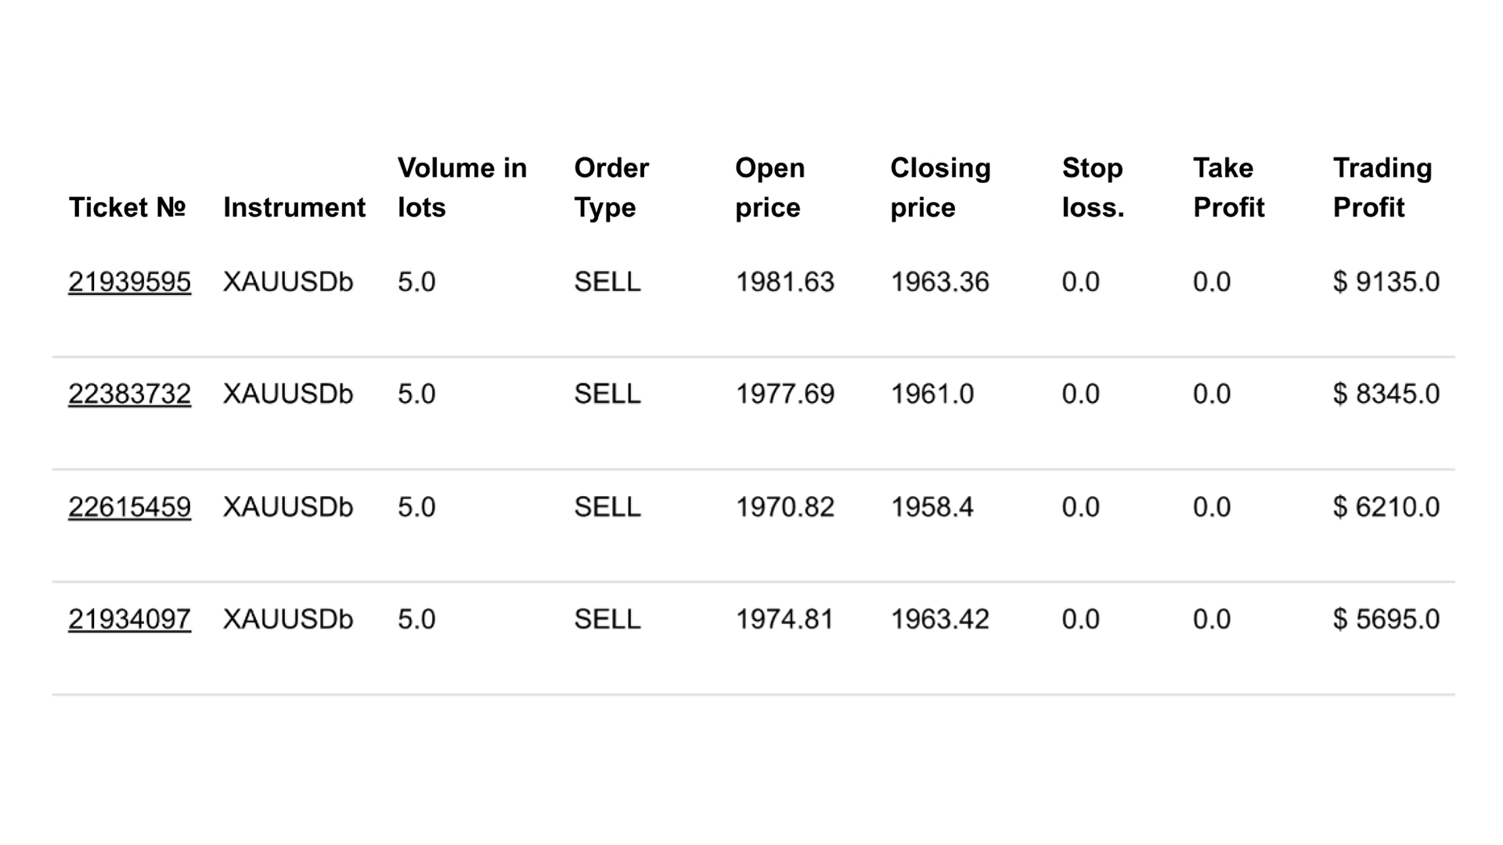Click the Volume in lots column header
Viewport: 1503px width, 845px height.
tap(462, 187)
